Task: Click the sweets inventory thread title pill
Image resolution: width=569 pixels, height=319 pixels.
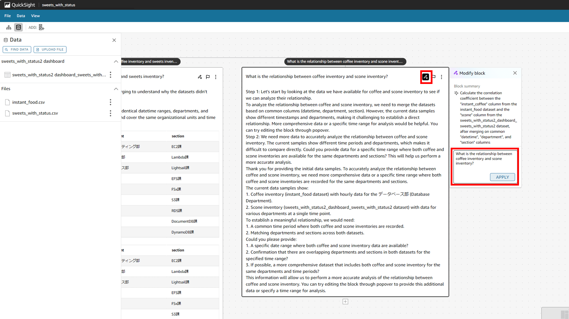Action: (x=150, y=61)
